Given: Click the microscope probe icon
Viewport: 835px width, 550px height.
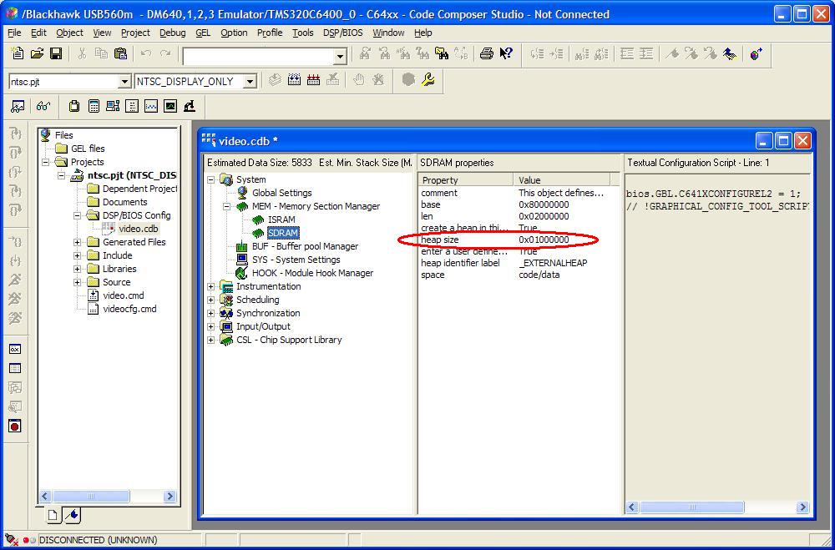Looking at the screenshot, I should click(x=189, y=107).
